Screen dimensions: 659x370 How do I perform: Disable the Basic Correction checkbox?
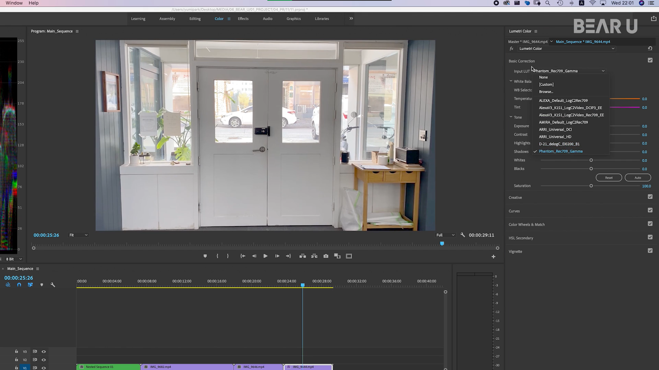point(650,60)
